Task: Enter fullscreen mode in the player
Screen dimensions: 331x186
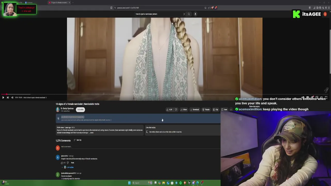Action: tap(326, 97)
